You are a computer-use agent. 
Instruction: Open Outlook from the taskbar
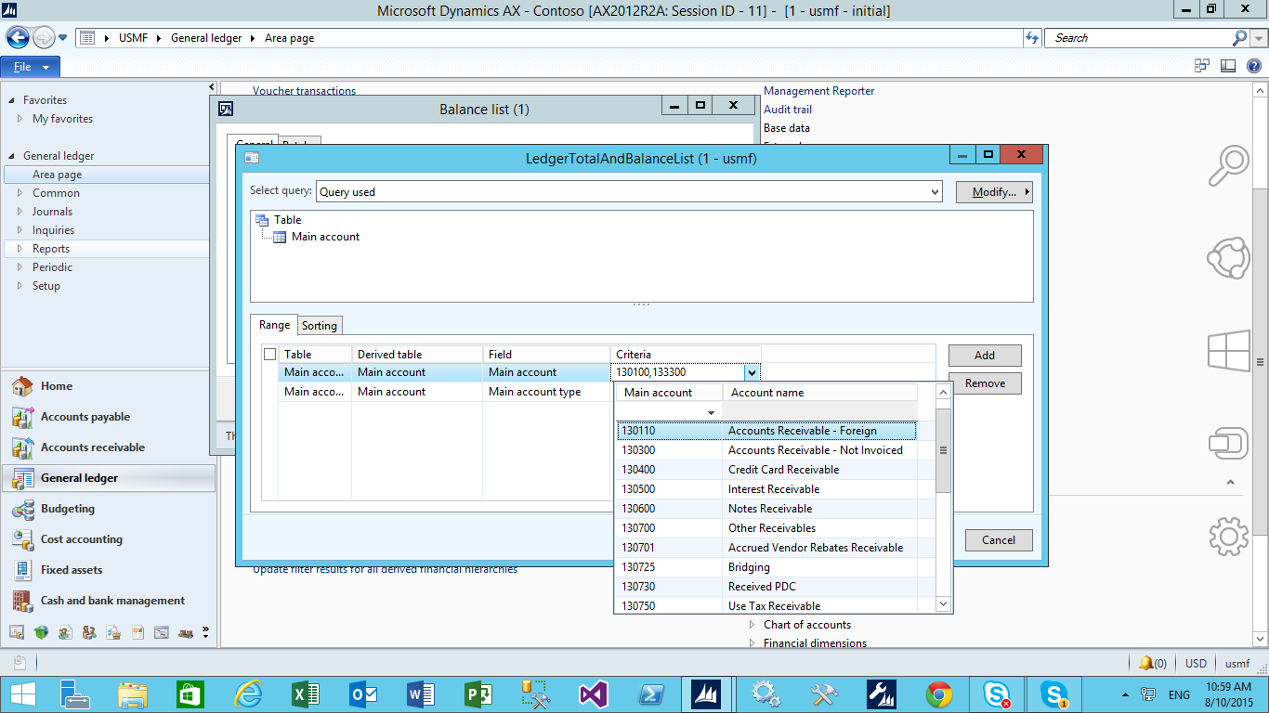[x=362, y=694]
